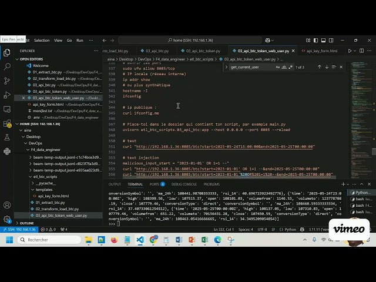The image size is (376, 282).
Task: Click the title bar command search box
Action: 190,41
